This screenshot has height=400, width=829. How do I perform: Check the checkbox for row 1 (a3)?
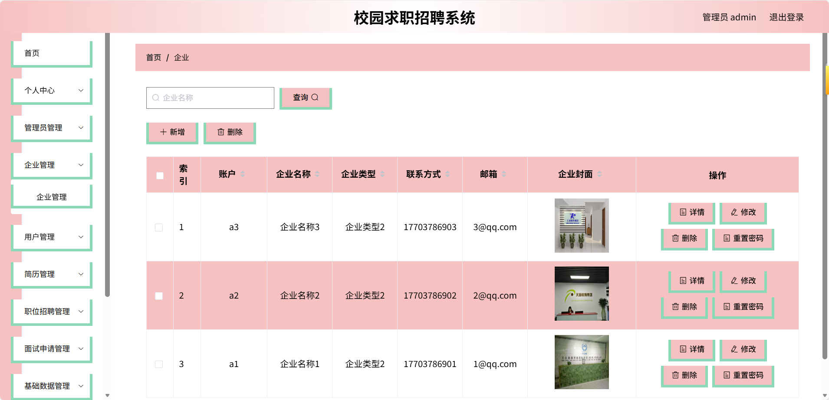point(159,228)
